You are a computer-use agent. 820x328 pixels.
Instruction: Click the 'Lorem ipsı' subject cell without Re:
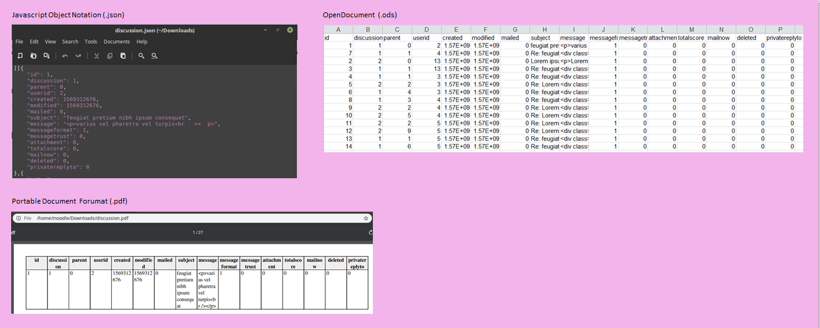545,61
